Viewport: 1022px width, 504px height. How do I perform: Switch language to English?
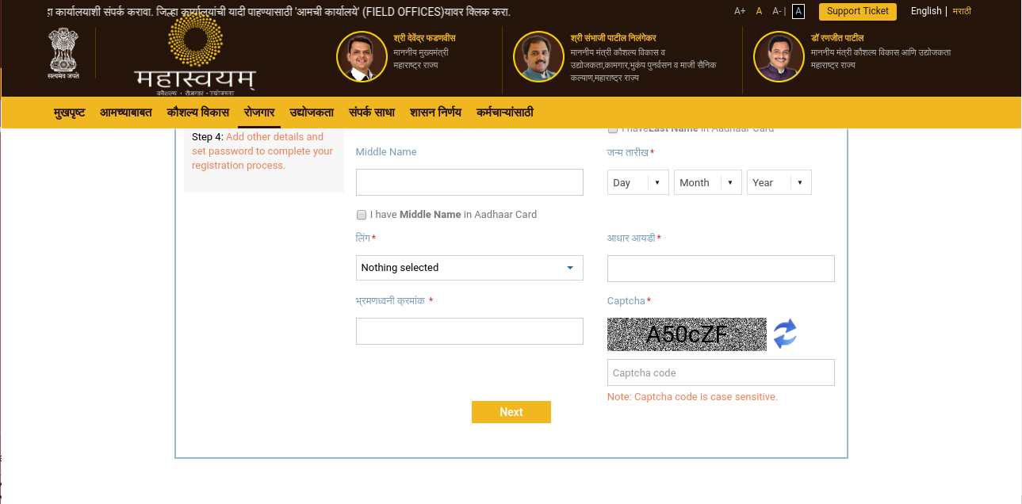click(x=925, y=11)
